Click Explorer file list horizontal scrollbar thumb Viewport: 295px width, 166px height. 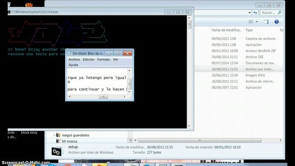tap(200, 140)
